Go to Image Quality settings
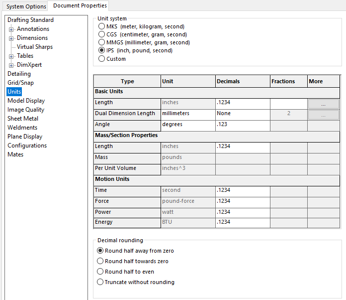The height and width of the screenshot is (300, 346). pos(26,110)
